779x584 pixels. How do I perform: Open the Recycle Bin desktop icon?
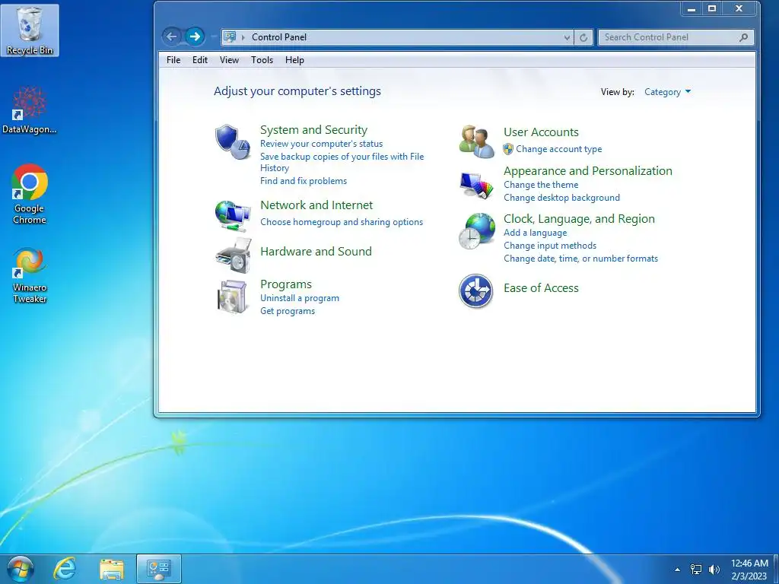[30, 30]
